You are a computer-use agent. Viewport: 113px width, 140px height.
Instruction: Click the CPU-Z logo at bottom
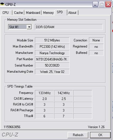[10, 135]
